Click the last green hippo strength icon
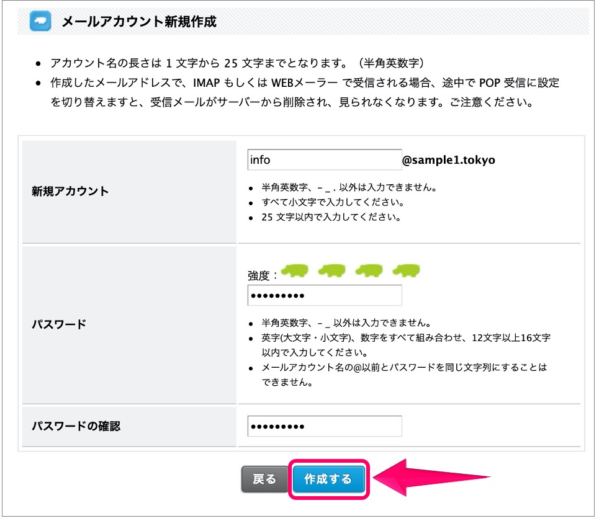The image size is (599, 521). pyautogui.click(x=406, y=270)
